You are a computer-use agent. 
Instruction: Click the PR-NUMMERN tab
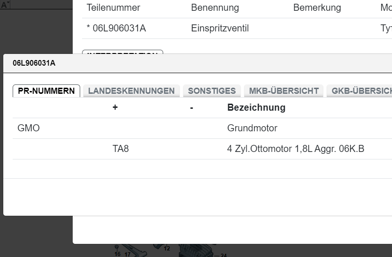click(x=46, y=91)
